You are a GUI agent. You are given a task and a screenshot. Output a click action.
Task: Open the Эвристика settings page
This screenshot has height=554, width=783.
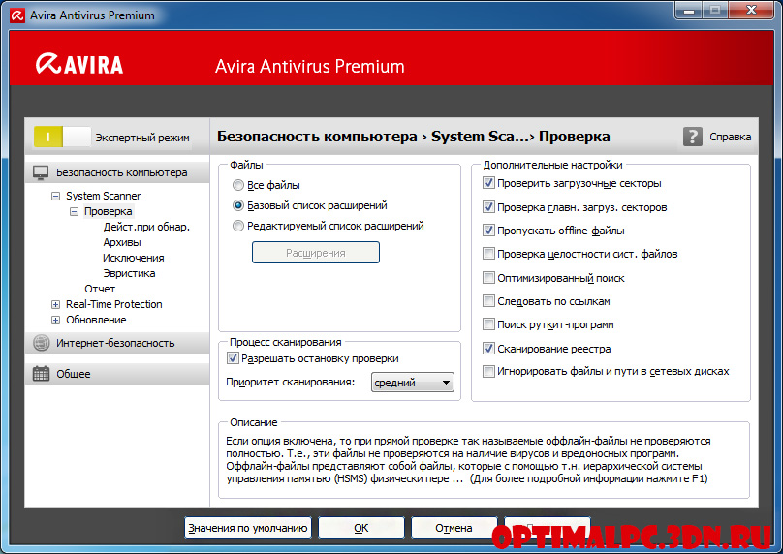(x=129, y=273)
